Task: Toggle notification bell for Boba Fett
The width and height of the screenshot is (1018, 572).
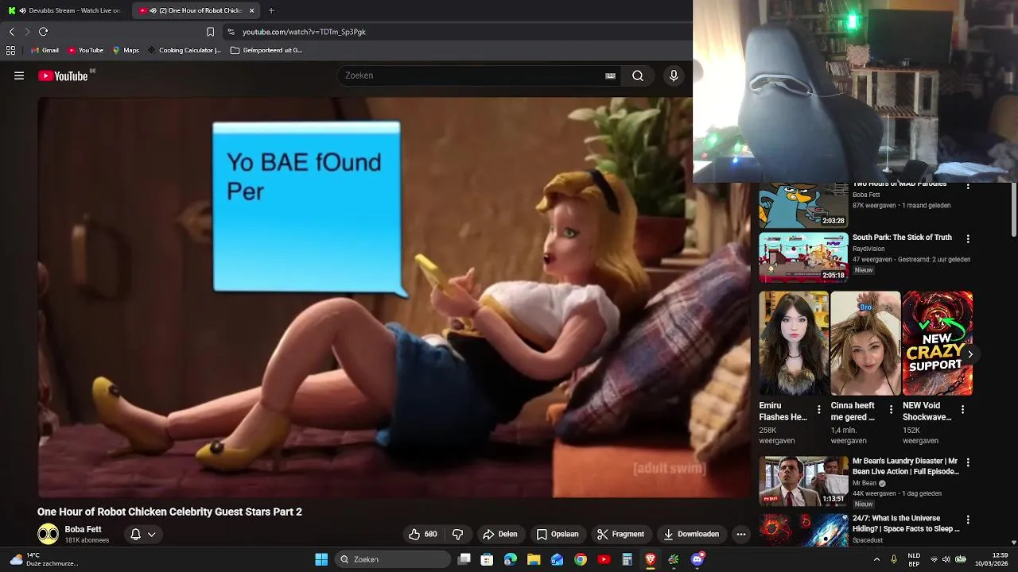Action: 135,534
